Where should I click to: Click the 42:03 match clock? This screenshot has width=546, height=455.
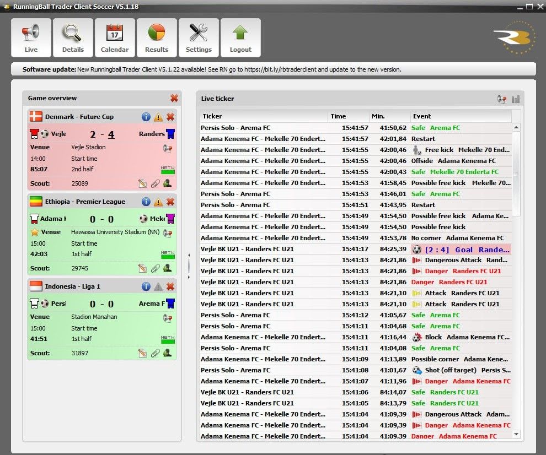39,254
